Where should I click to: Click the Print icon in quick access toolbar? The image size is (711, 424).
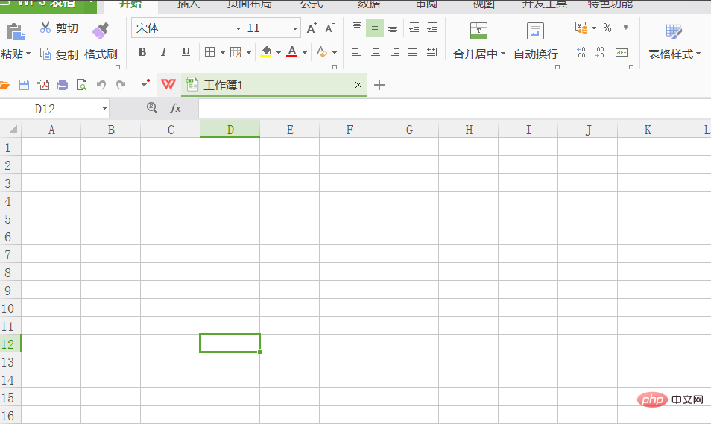tap(63, 85)
